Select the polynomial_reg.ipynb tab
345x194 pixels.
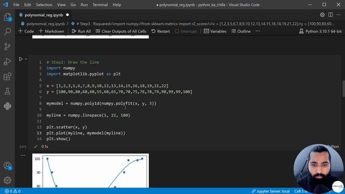point(44,15)
